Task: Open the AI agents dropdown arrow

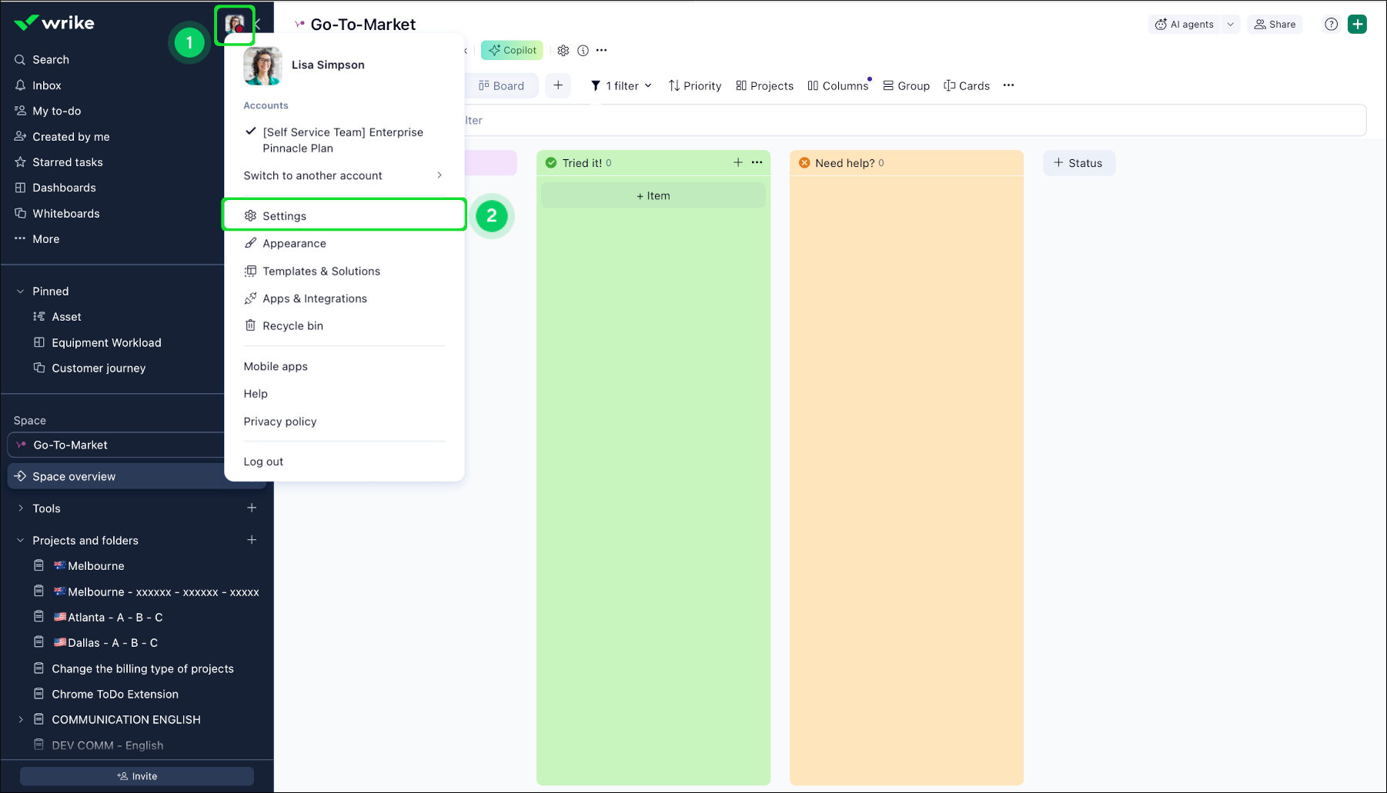Action: tap(1231, 25)
